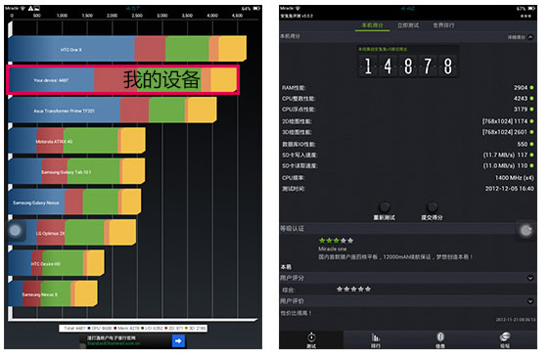550x361 pixels.
Task: Tap the Wi-Fi icon in Quadrant status bar
Action: coord(22,8)
